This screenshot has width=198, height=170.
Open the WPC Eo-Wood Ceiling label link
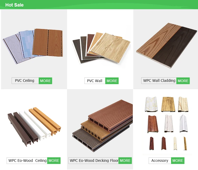pyautogui.click(x=27, y=161)
